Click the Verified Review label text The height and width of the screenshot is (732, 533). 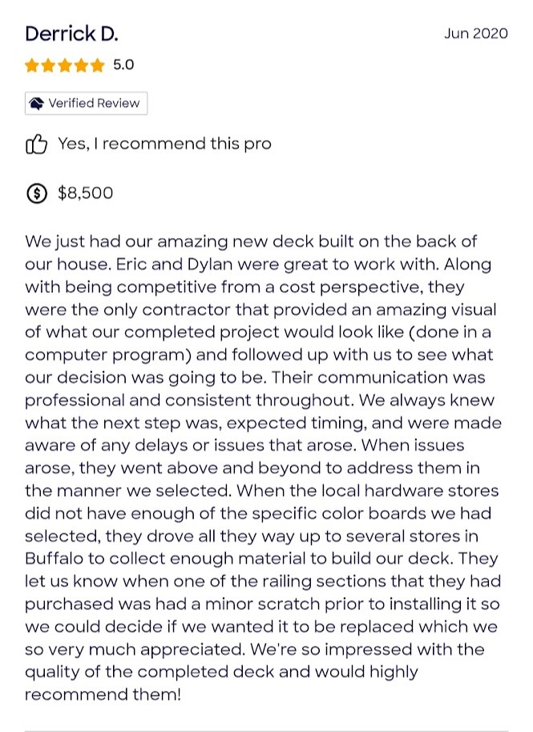94,103
